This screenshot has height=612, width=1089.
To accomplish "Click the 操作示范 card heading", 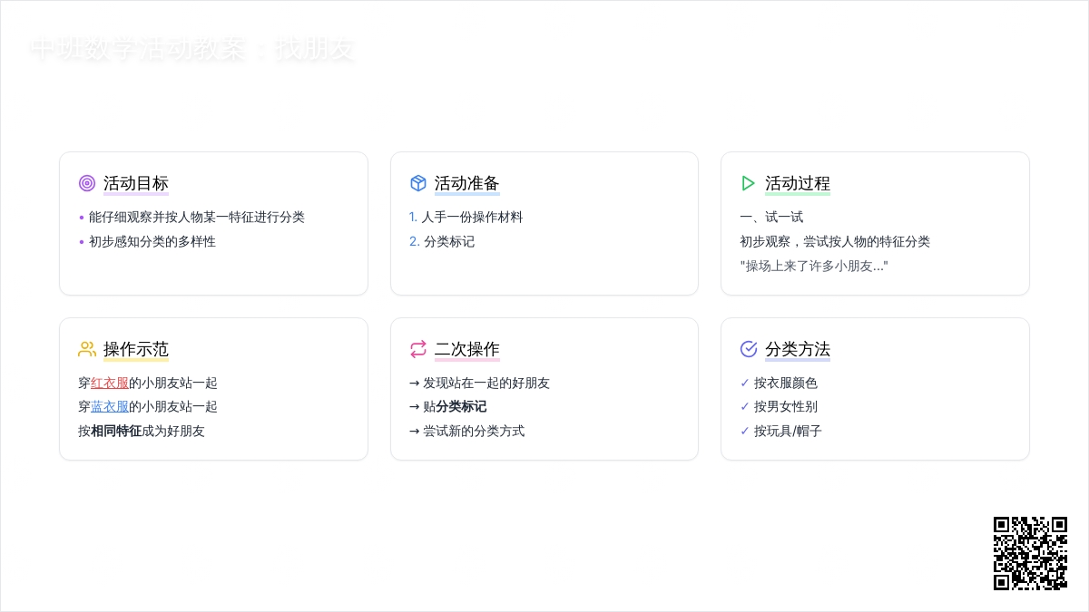I will [136, 349].
